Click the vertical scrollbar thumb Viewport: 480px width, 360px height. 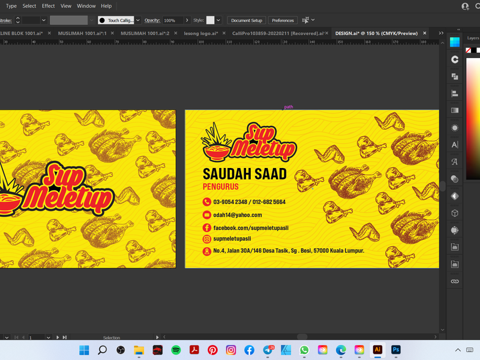442,187
